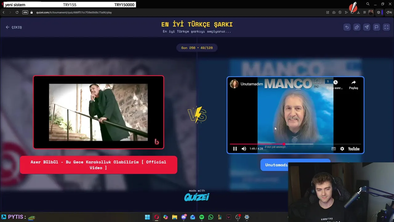Screen dimensions: 394x222
Task: Choose Azer Bülbül song button
Action: coord(98,165)
